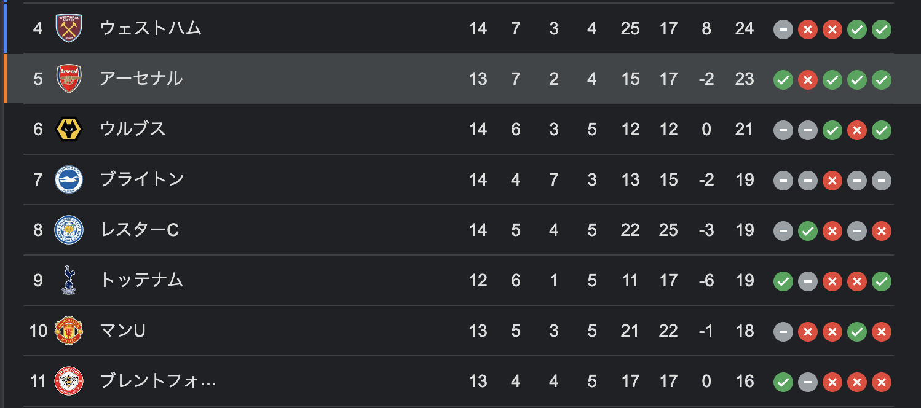Select the トッテナム team name
The image size is (921, 408).
pos(141,280)
